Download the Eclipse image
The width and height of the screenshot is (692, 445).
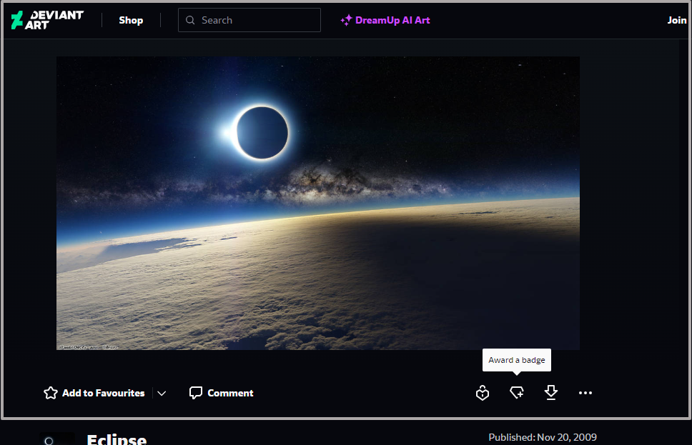click(x=550, y=393)
